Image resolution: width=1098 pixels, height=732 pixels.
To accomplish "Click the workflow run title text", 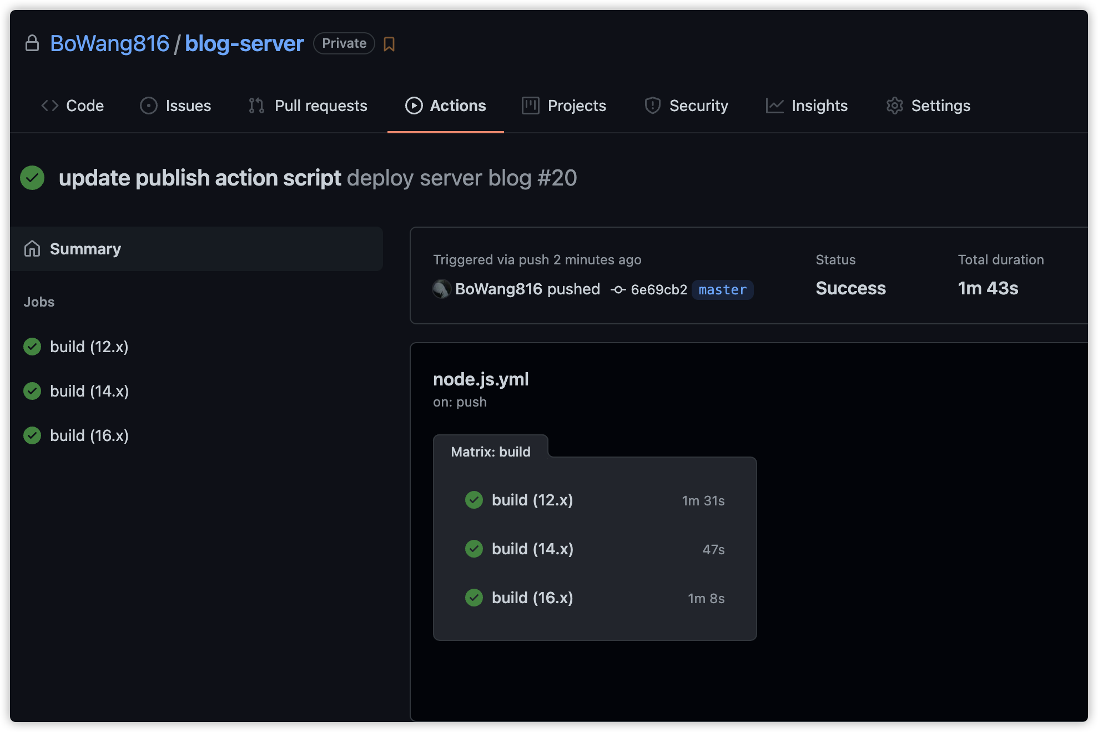I will [200, 178].
